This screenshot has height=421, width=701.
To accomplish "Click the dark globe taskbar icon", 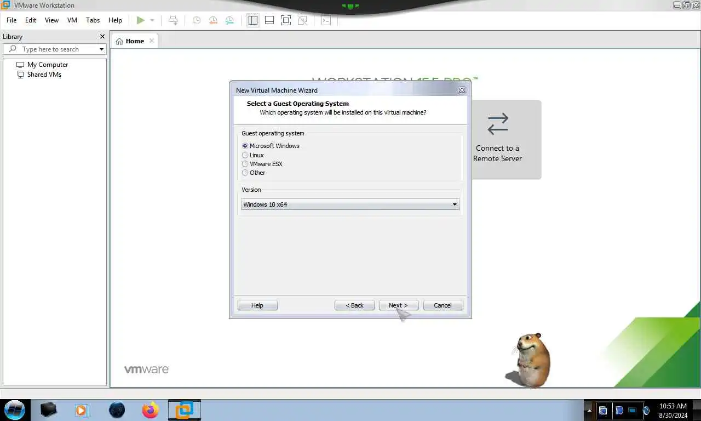I will (x=117, y=409).
